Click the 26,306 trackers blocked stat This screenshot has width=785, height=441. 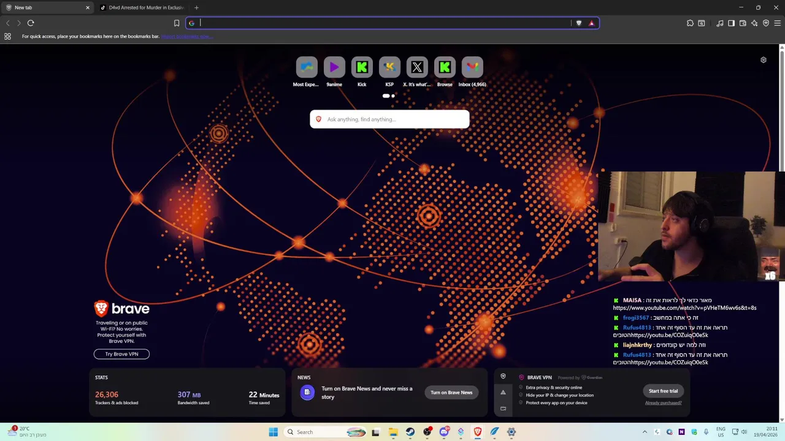tap(117, 398)
